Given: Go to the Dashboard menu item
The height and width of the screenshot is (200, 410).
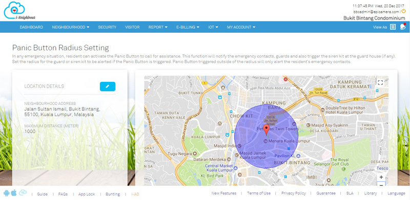Looking at the screenshot, I should click(x=31, y=27).
